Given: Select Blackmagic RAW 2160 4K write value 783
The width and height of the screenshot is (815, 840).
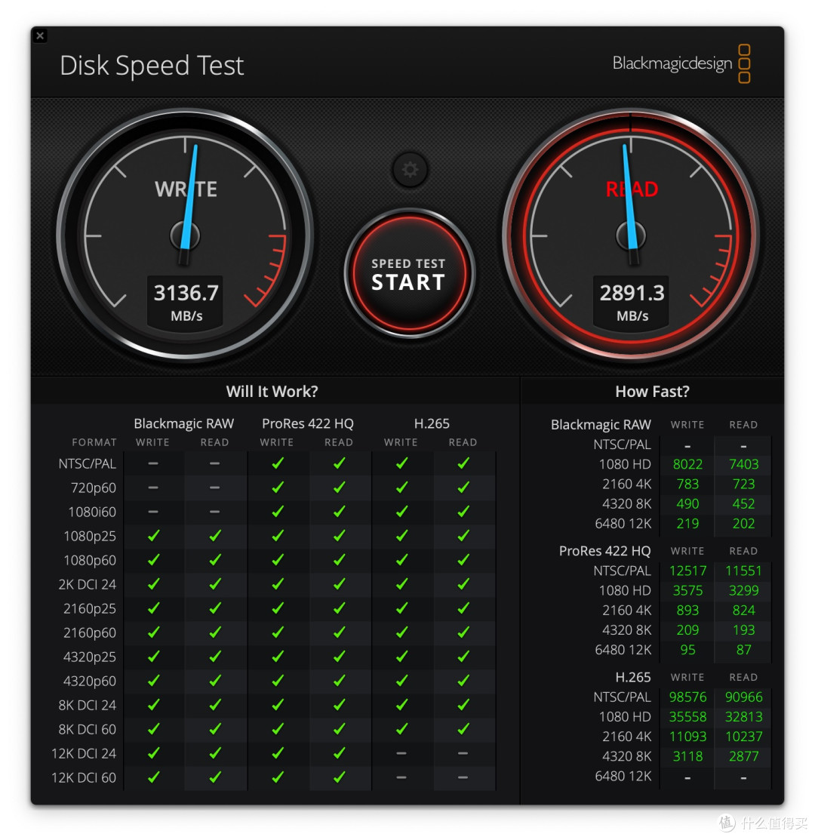Looking at the screenshot, I should [687, 485].
